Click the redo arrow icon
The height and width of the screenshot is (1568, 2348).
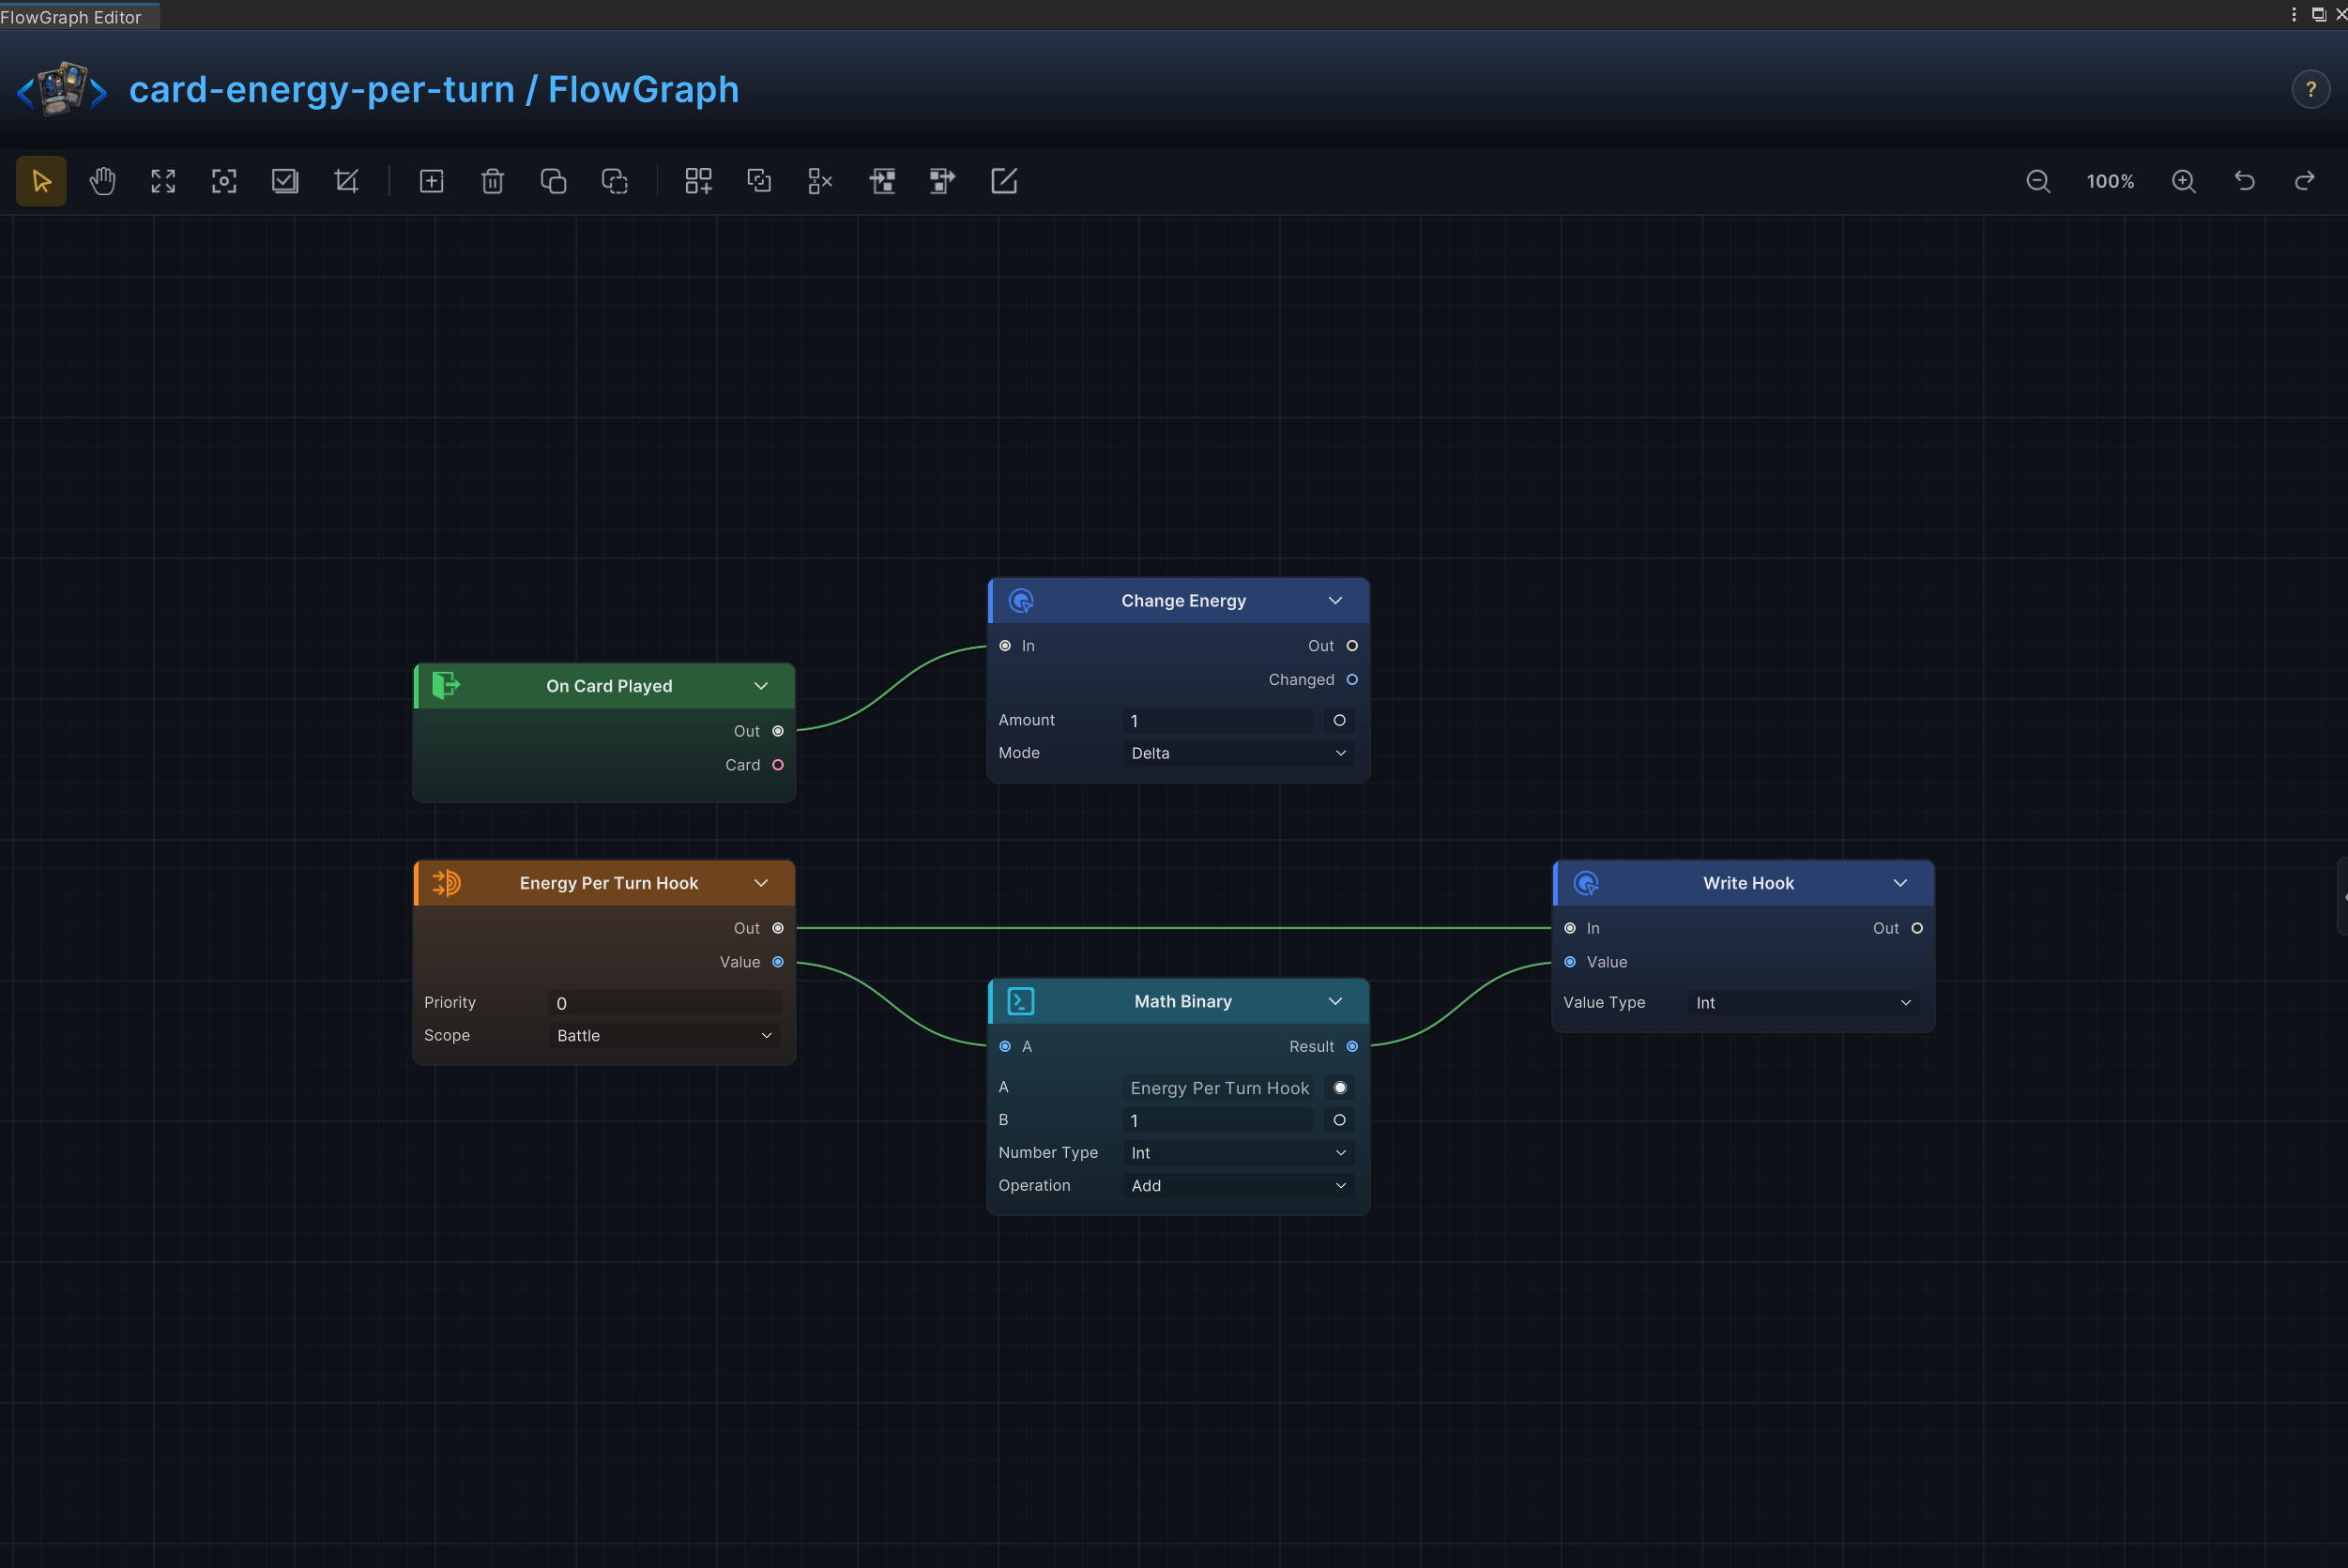(x=2305, y=181)
